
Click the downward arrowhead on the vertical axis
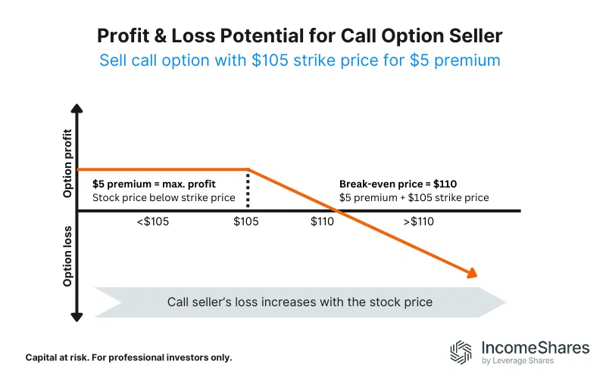tap(77, 317)
